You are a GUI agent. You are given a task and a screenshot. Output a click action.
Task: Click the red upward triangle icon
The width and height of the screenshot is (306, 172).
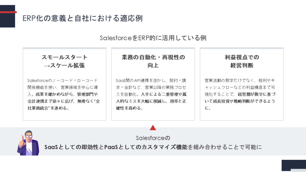153,128
